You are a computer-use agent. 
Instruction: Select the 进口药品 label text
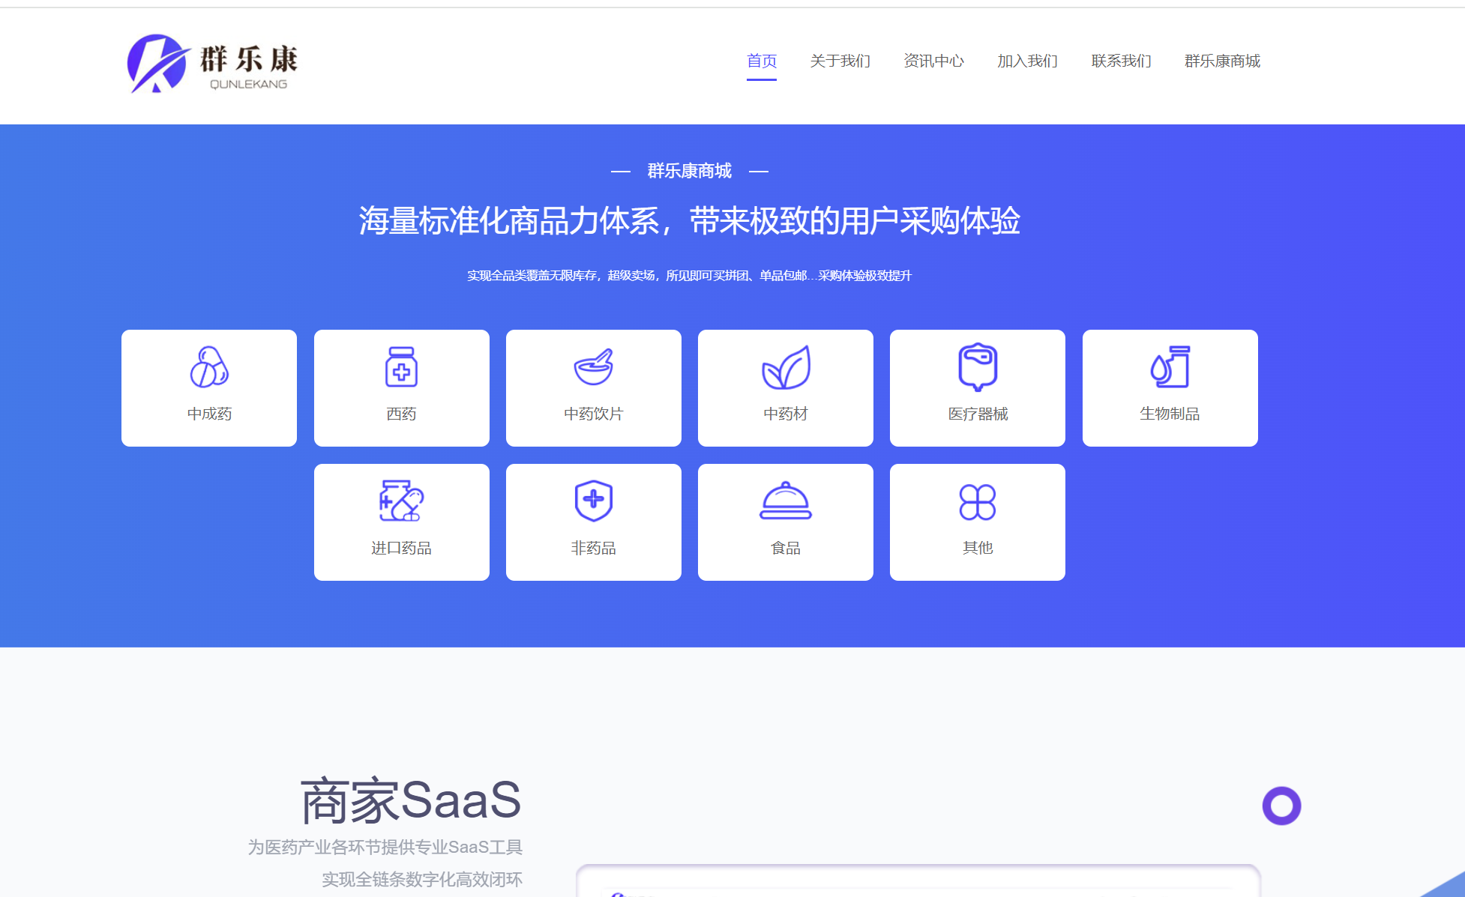(x=401, y=548)
